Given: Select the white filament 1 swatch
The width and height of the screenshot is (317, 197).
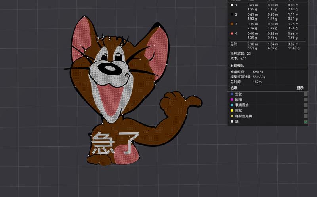Looking at the screenshot, I should 232,5.
